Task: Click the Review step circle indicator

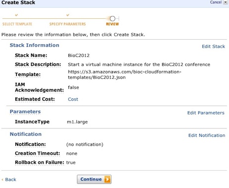Action: click(113, 18)
